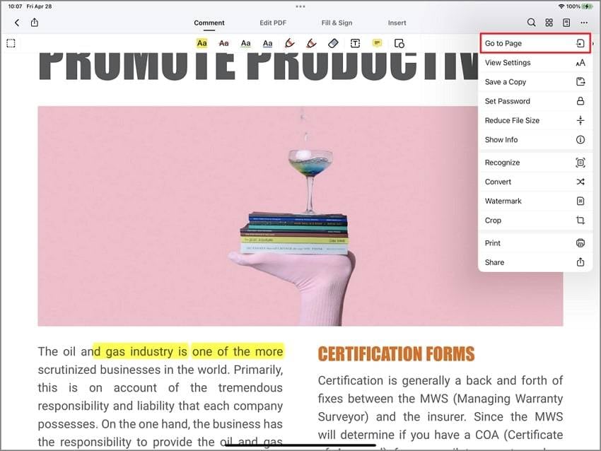This screenshot has height=451, width=601.
Task: Select the first pen marker tool
Action: click(x=290, y=43)
